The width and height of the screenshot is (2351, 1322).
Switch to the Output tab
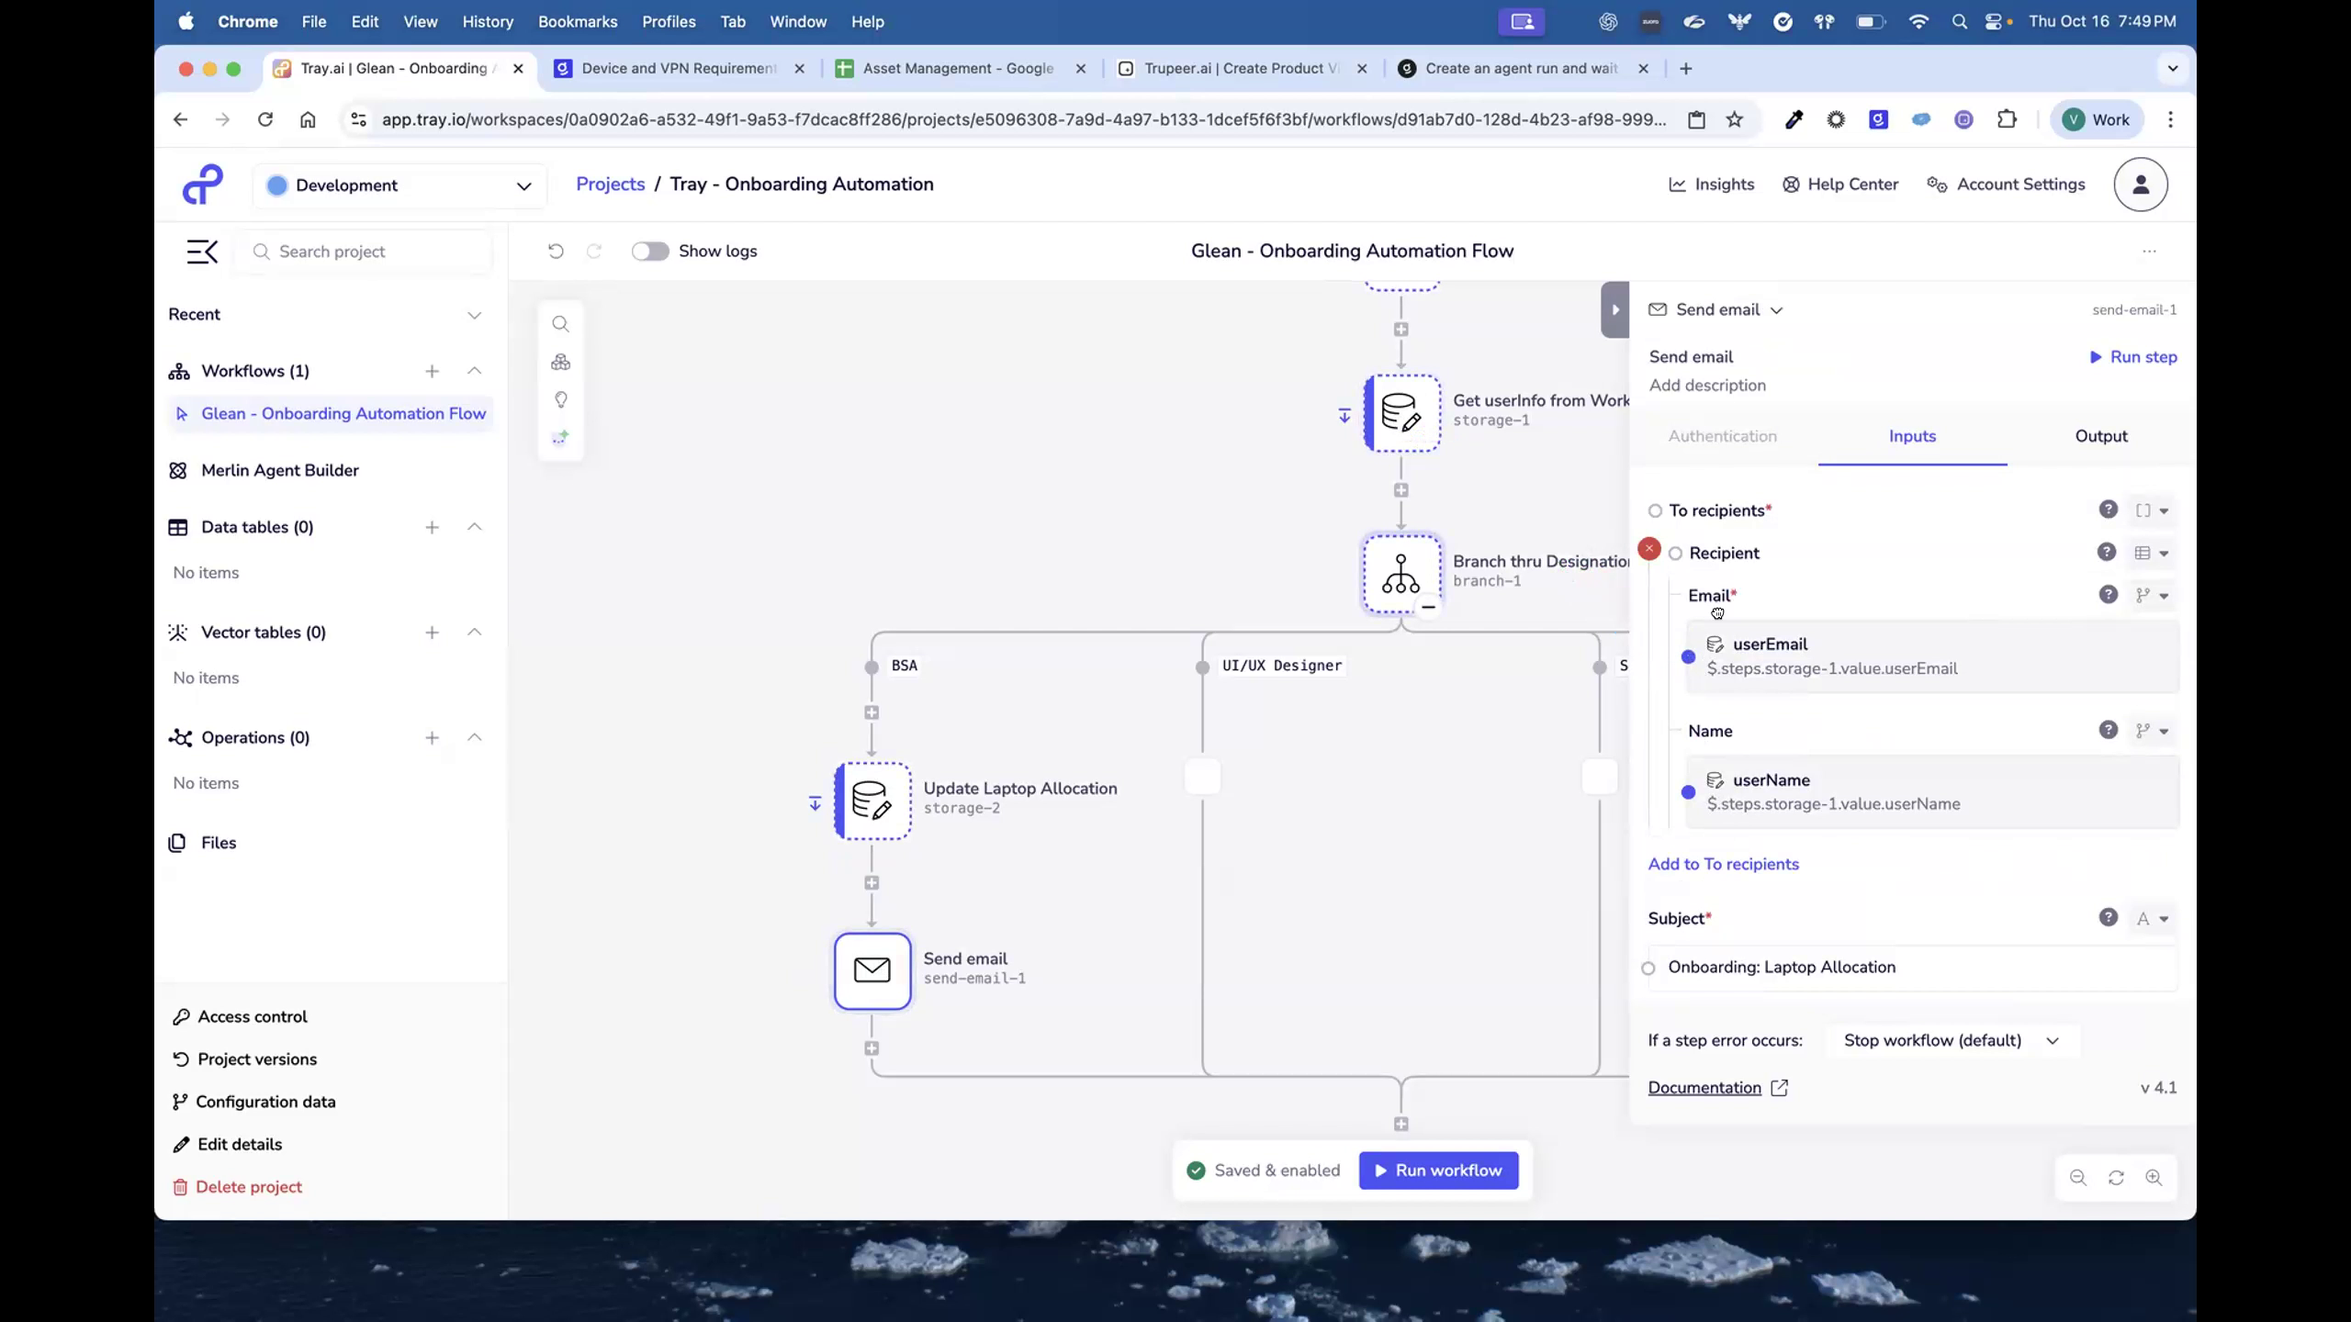pyautogui.click(x=2101, y=436)
